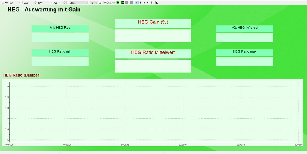
Task: Click the 160 label on chart y-axis
Action: (x=7, y=86)
